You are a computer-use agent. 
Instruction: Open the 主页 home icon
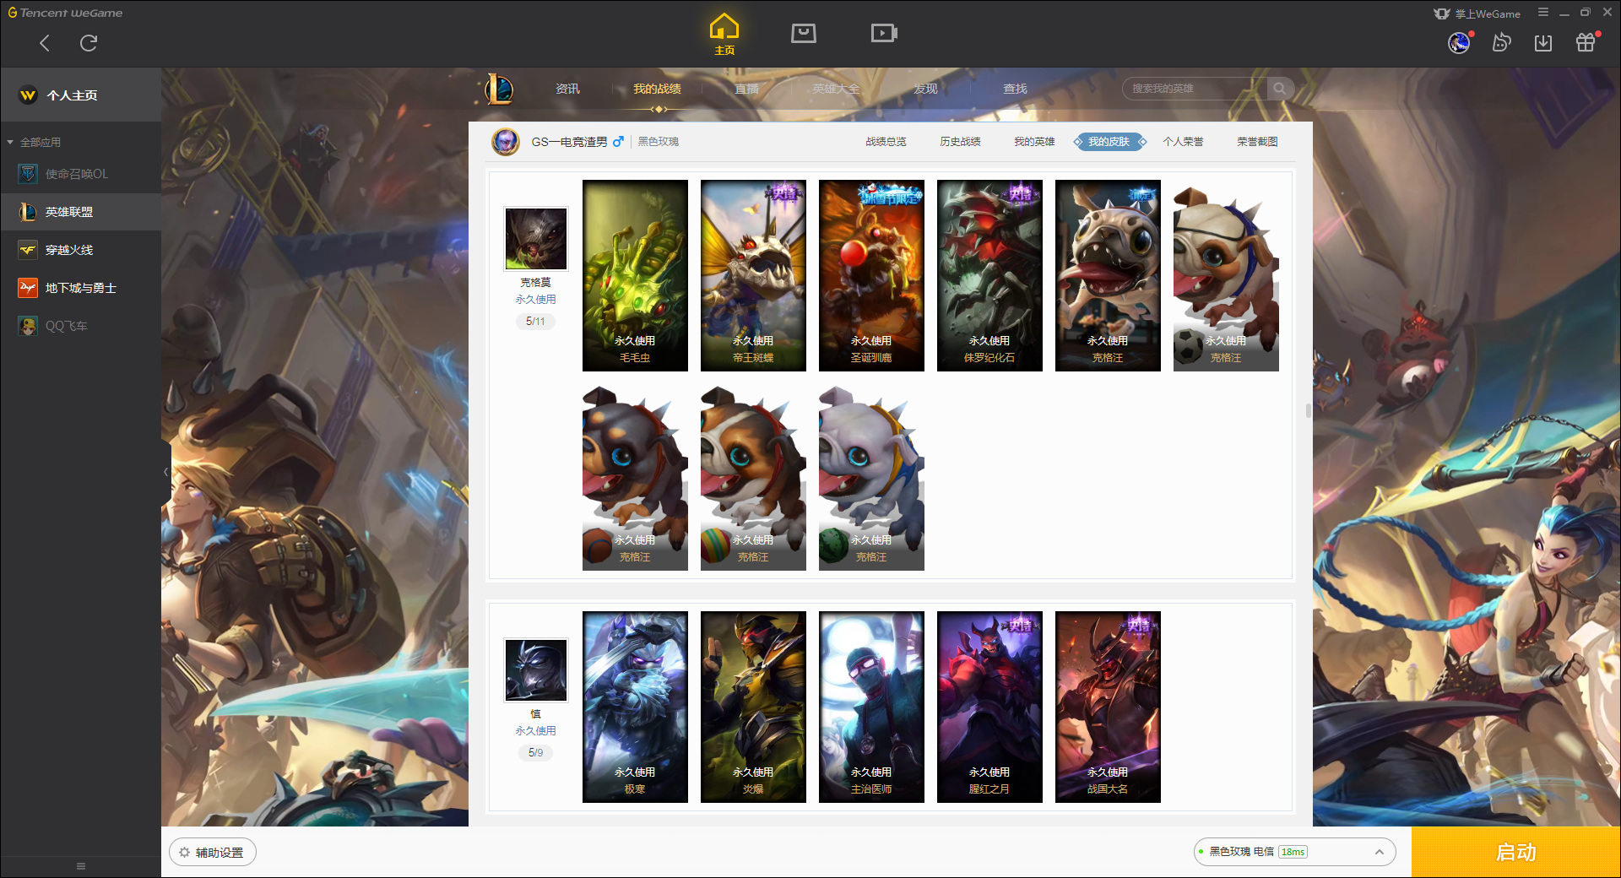[x=724, y=35]
